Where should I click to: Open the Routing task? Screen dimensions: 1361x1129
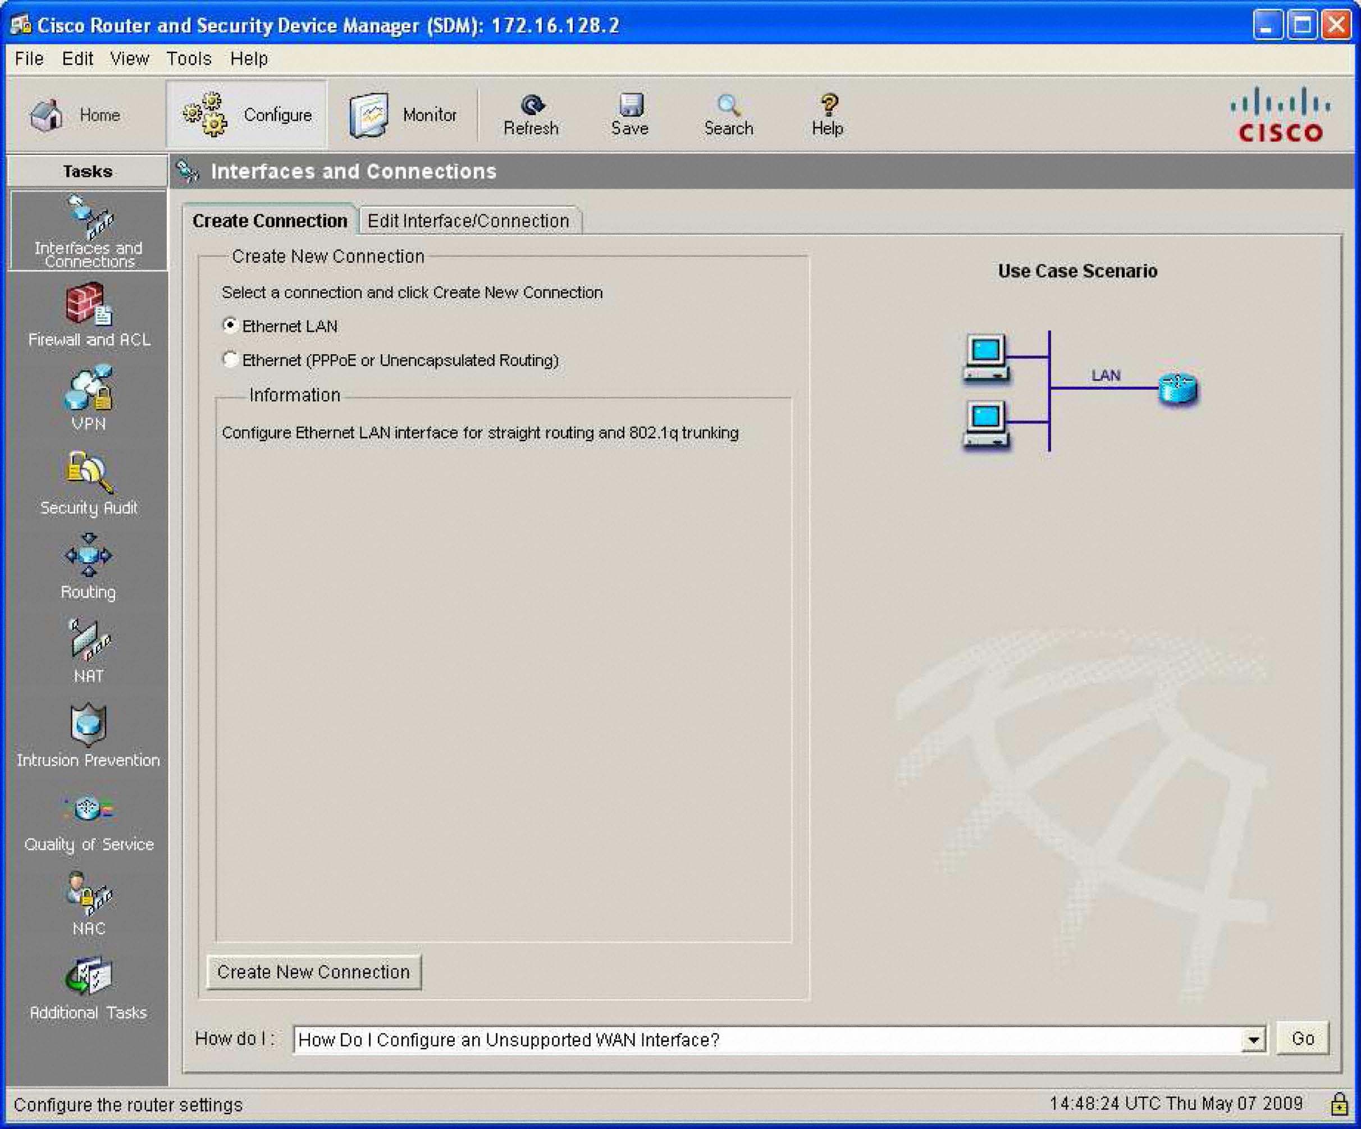pyautogui.click(x=89, y=566)
